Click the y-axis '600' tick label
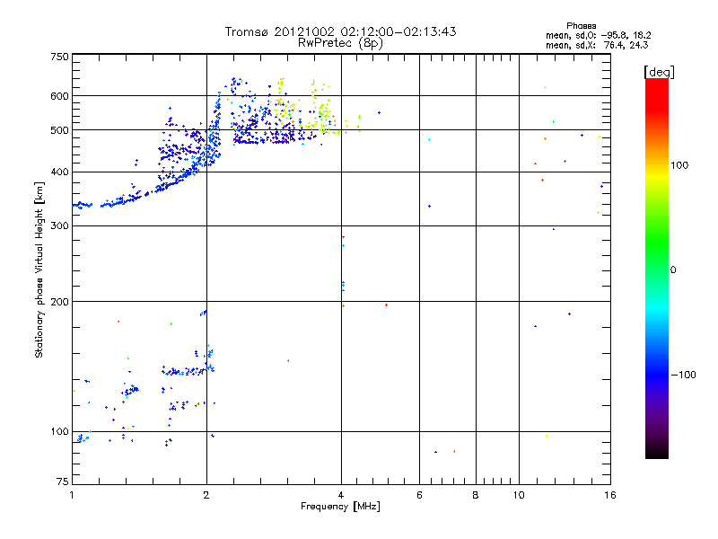Viewport: 718px width, 539px height. coord(59,96)
